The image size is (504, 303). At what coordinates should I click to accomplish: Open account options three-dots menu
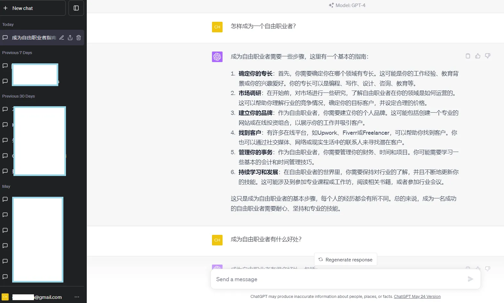(77, 297)
